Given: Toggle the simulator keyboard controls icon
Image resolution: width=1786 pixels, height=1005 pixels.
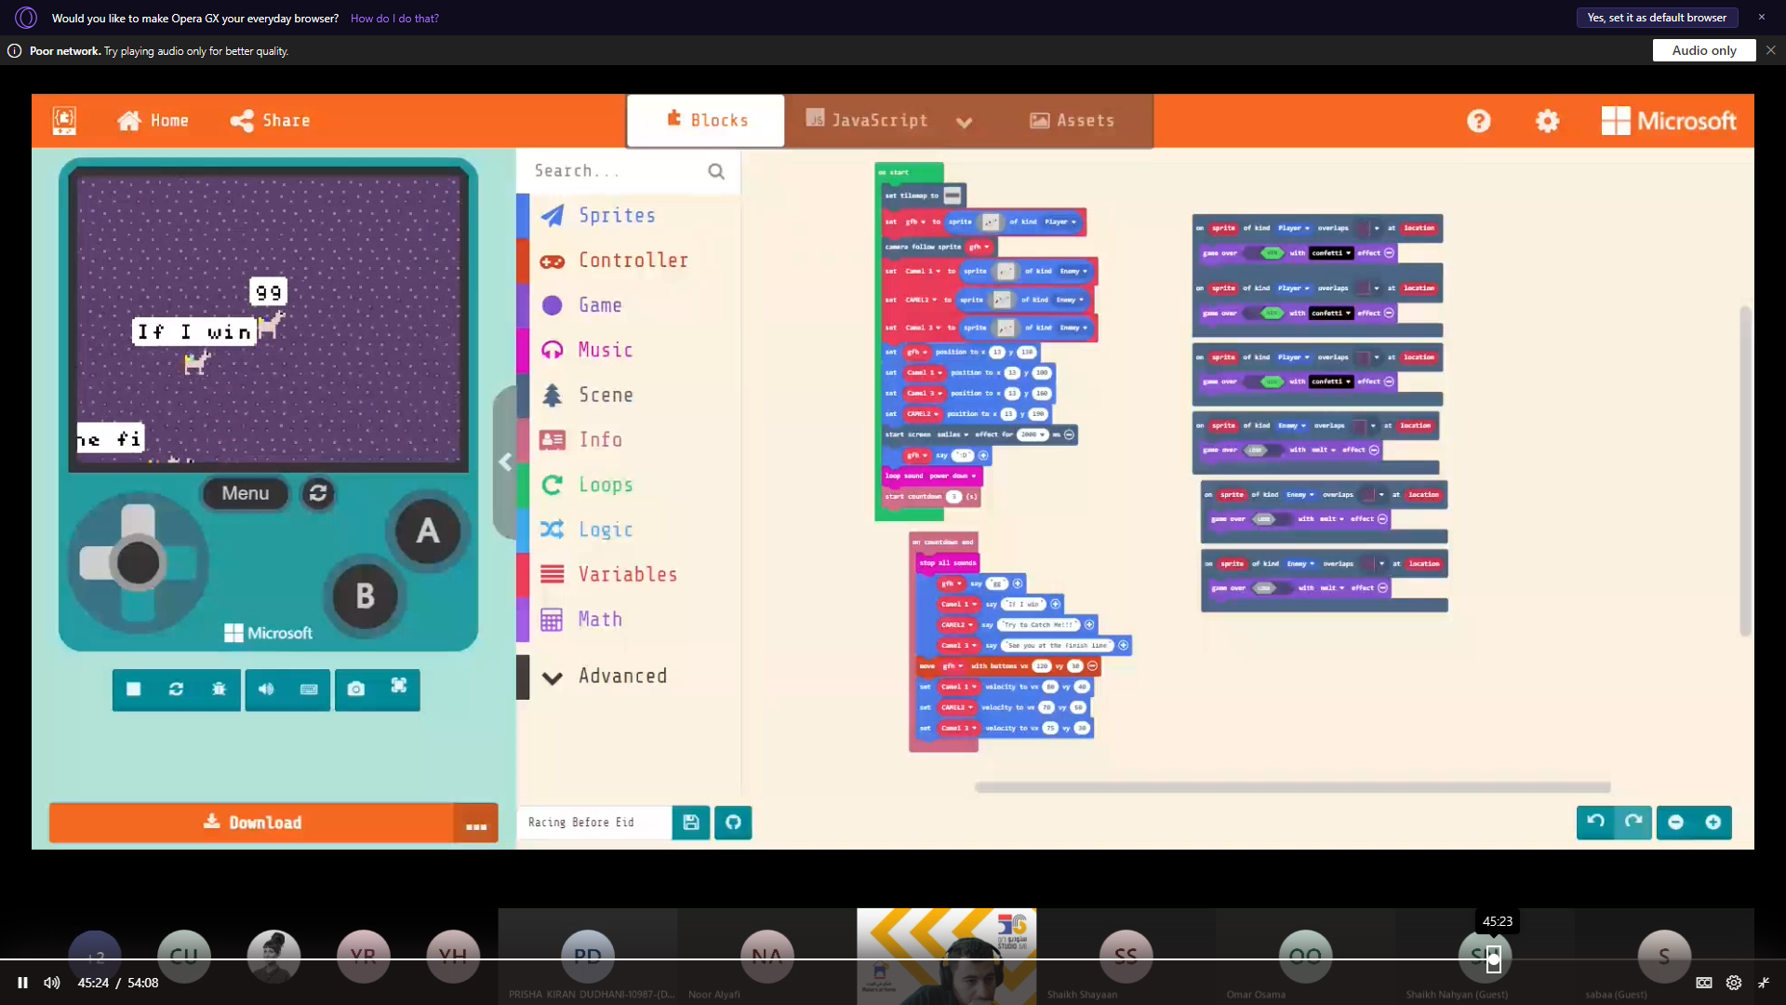Looking at the screenshot, I should coord(309,690).
